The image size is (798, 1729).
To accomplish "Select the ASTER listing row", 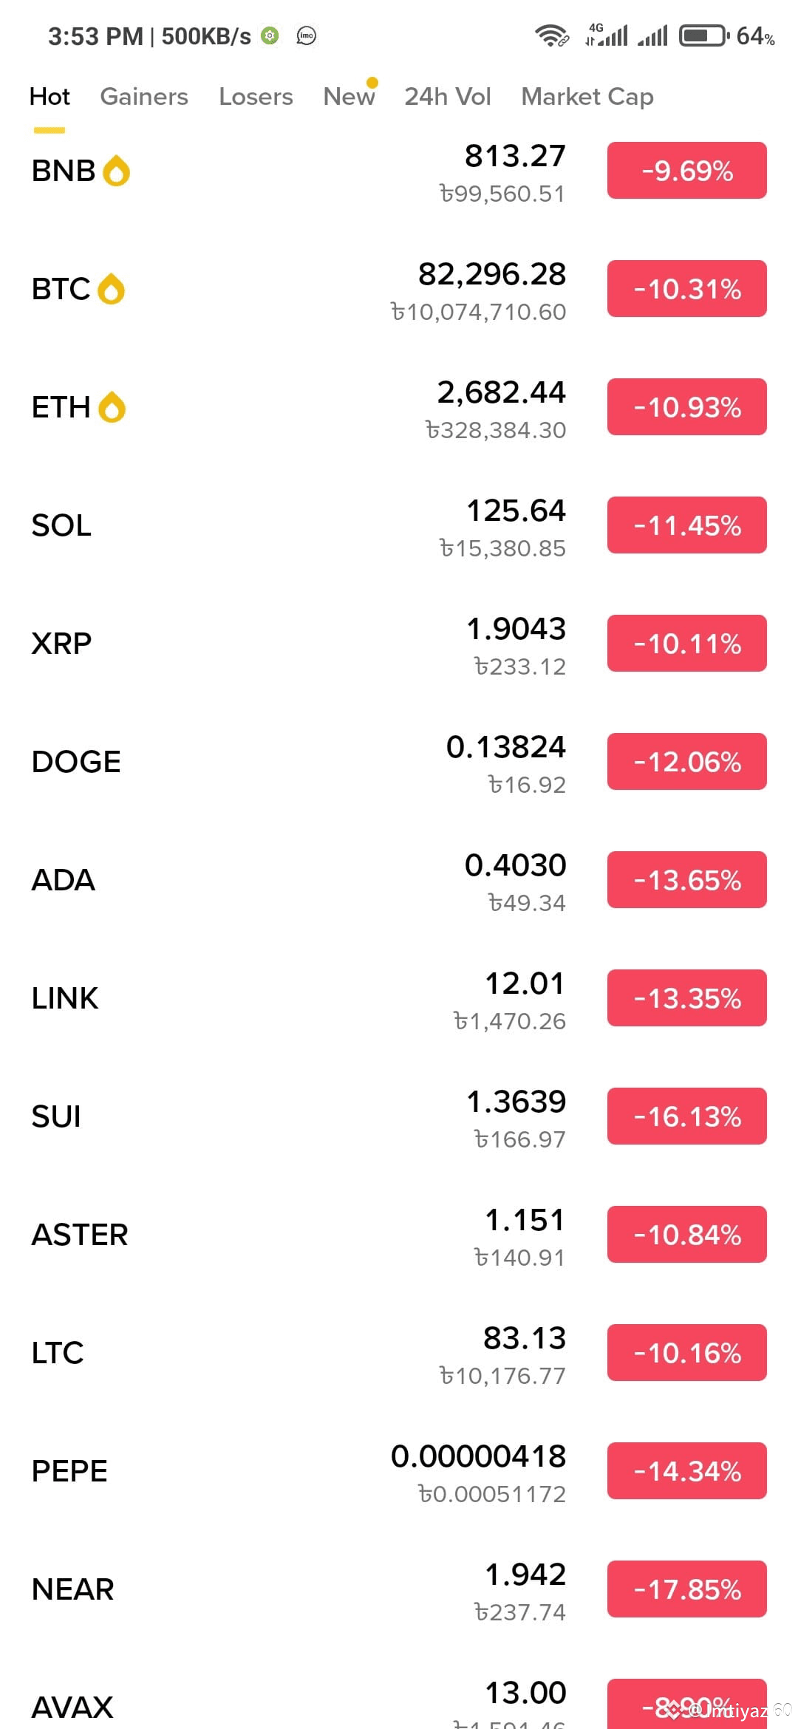I will 399,1235.
